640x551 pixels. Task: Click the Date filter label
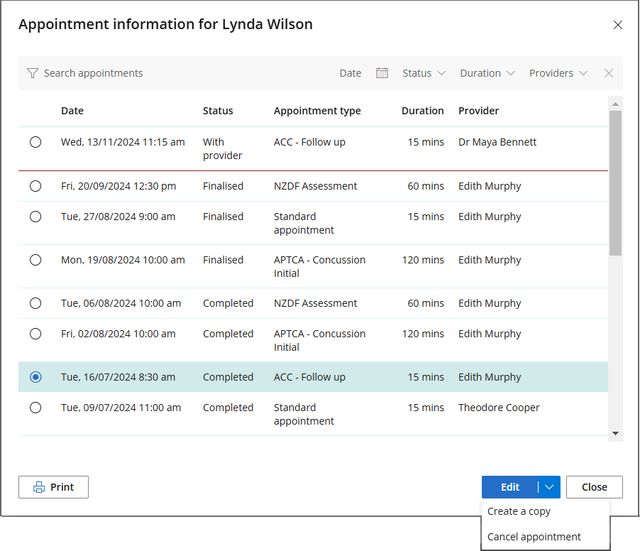(x=351, y=73)
